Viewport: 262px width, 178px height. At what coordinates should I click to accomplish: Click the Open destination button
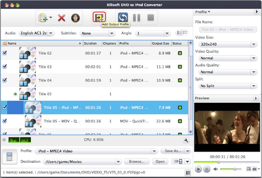[x=160, y=161]
